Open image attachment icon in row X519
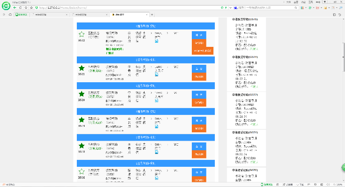This screenshot has width=345, height=187. [x=156, y=126]
